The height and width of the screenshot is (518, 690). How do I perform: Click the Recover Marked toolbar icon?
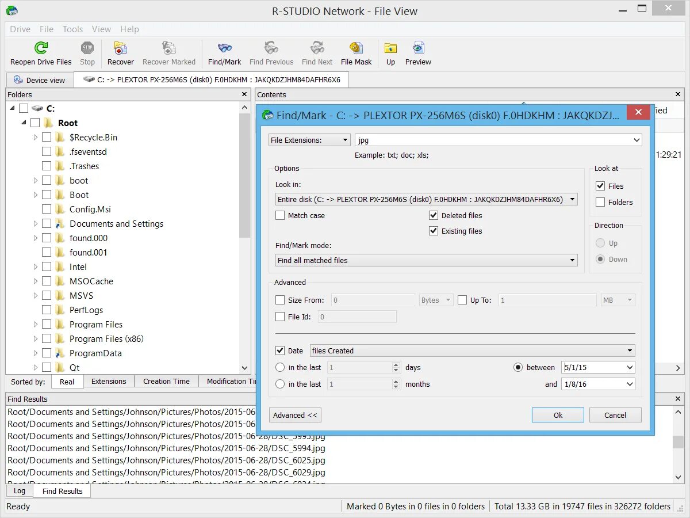click(x=169, y=48)
